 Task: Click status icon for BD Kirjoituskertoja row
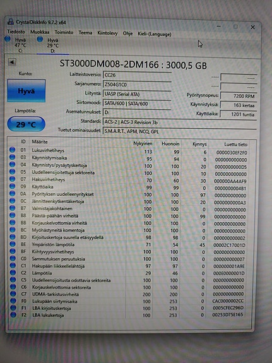pyautogui.click(x=12, y=237)
